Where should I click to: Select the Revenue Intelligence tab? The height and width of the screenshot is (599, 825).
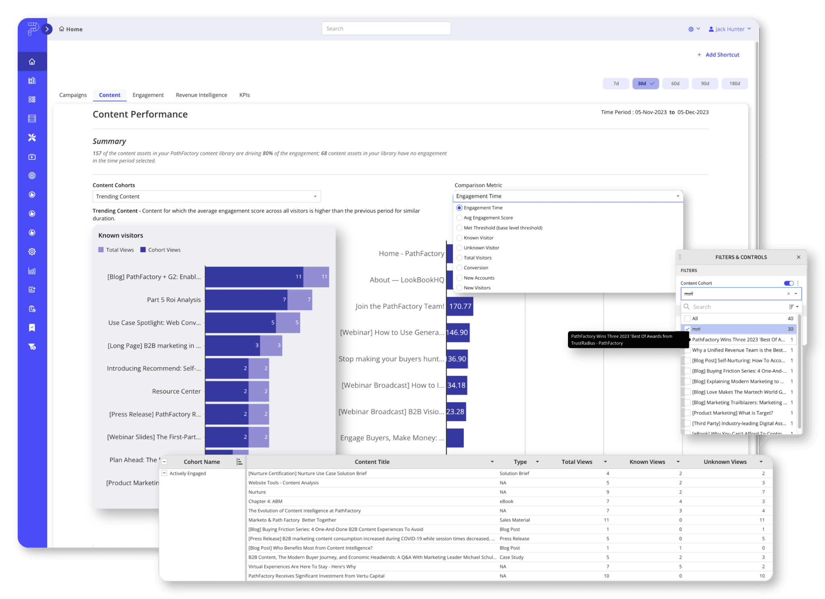(201, 95)
